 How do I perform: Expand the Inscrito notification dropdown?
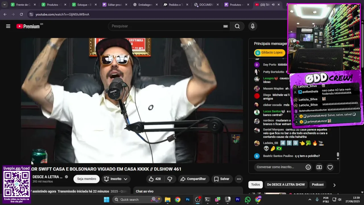116,179
